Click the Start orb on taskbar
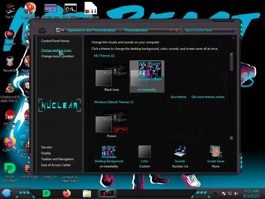The height and width of the screenshot is (199, 265). [7, 194]
